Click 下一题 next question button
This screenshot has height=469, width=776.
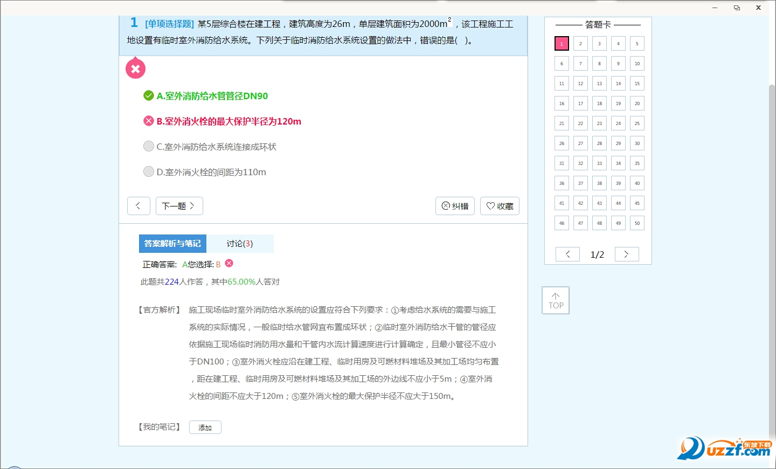point(179,206)
